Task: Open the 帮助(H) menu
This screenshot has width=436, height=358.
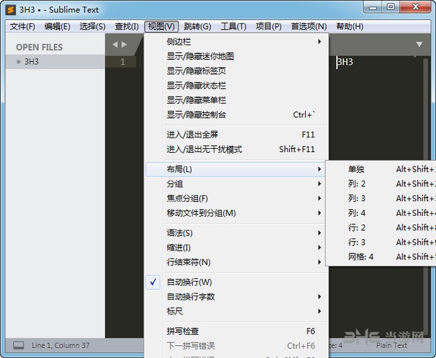Action: pyautogui.click(x=349, y=27)
